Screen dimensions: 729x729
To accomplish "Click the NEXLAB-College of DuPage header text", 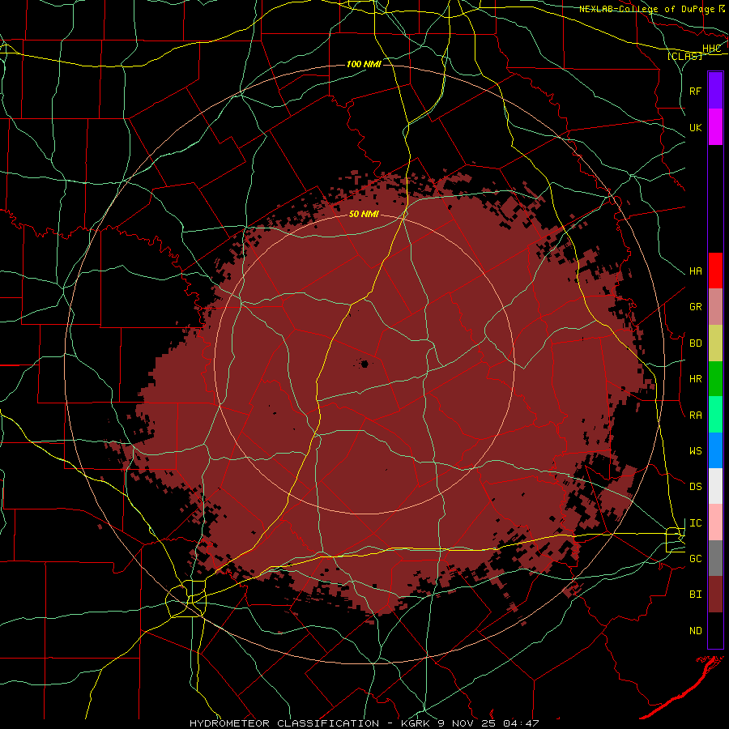I will pyautogui.click(x=646, y=9).
